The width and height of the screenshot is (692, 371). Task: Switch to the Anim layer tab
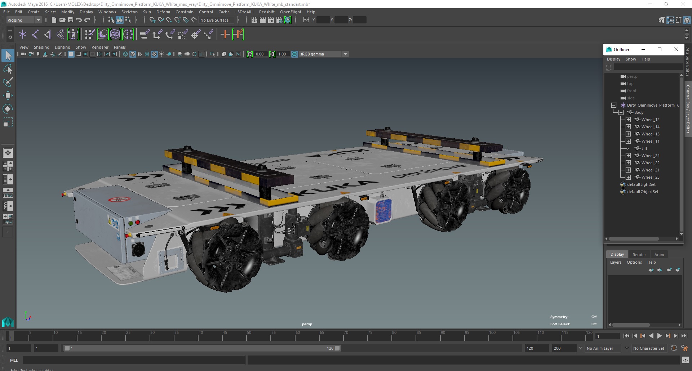pyautogui.click(x=659, y=254)
